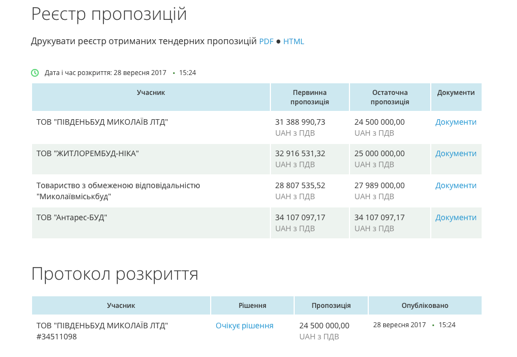This screenshot has width=517, height=357.
Task: Click the Первинна пропозиція column header
Action: pyautogui.click(x=310, y=97)
